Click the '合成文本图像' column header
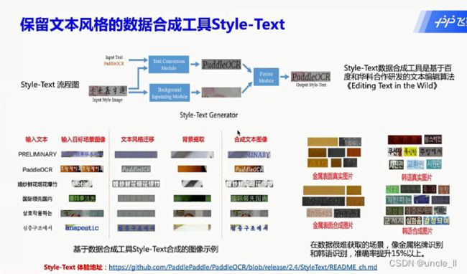The width and height of the screenshot is (467, 274). click(x=251, y=139)
